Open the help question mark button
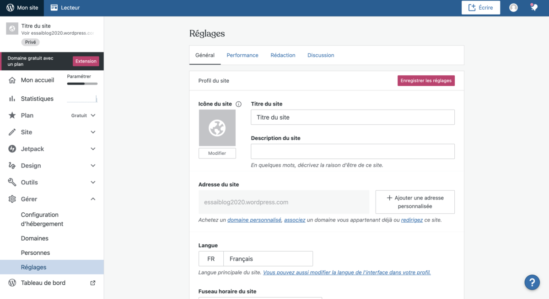The width and height of the screenshot is (549, 299). tap(532, 282)
